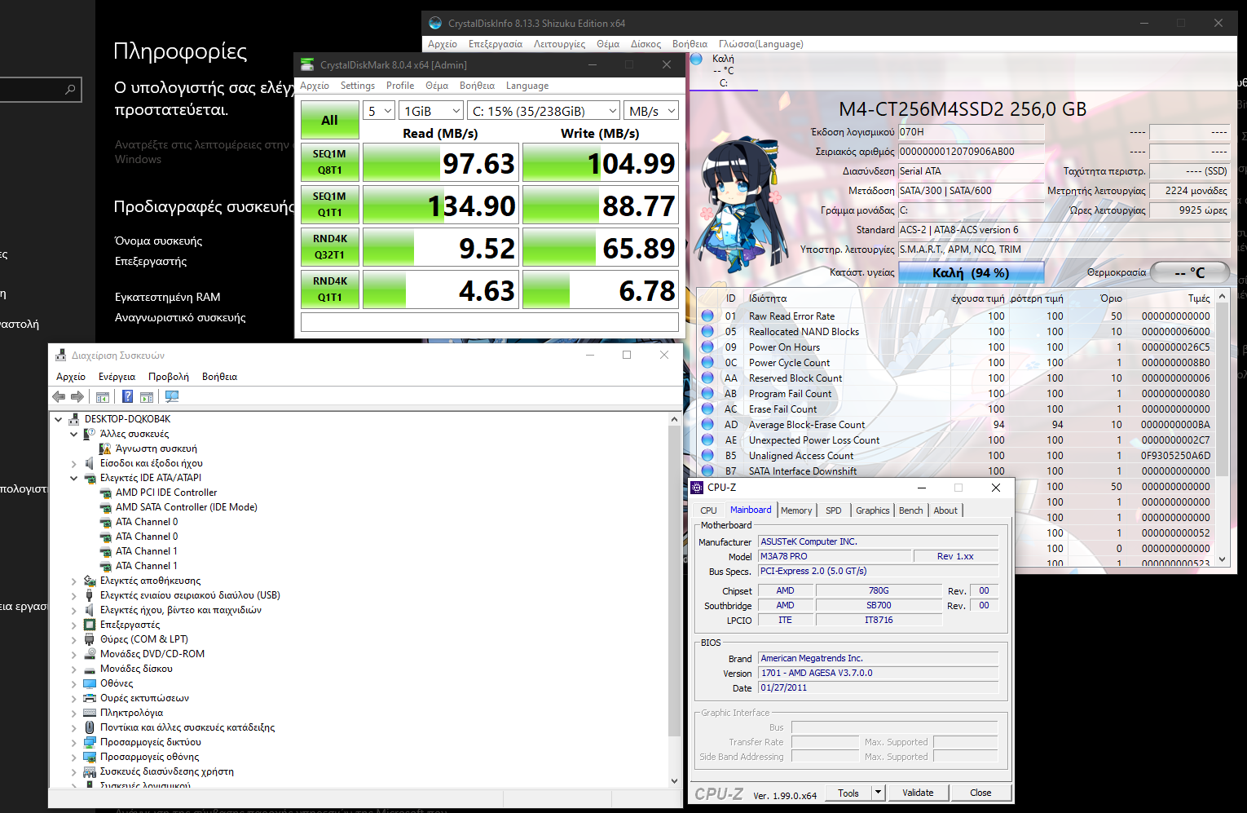Click the Ουρές εκτυπώσεων printer icon
This screenshot has height=813, width=1247.
point(90,698)
